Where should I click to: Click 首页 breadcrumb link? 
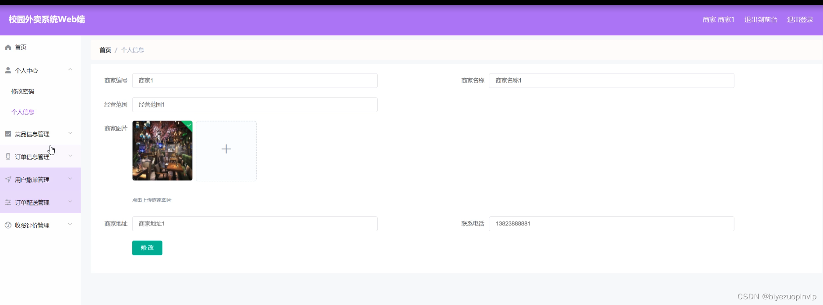[105, 50]
